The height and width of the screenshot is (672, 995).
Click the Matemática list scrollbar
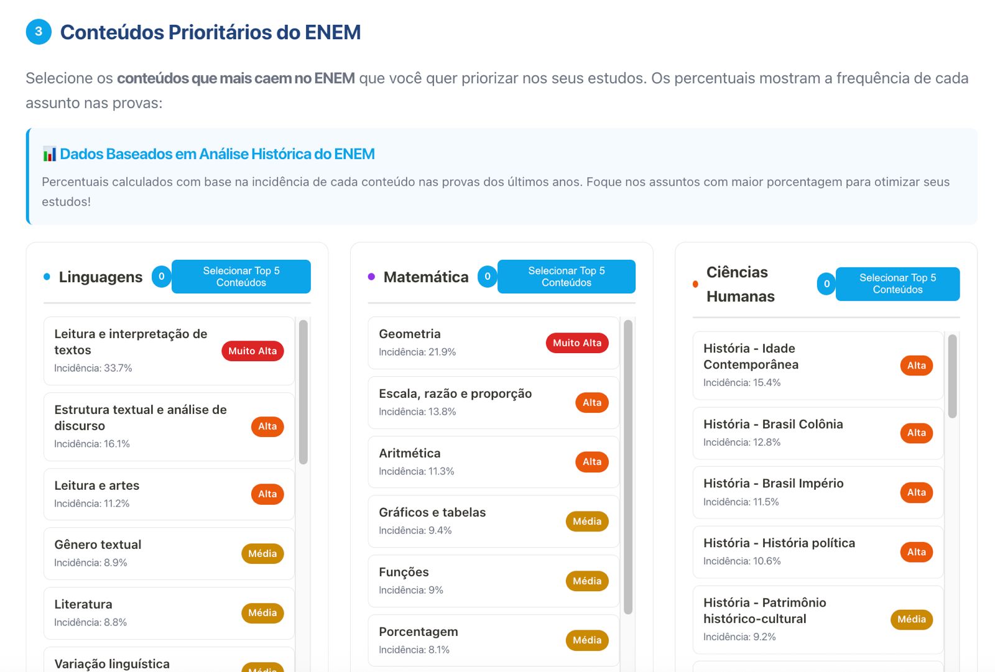pos(628,466)
